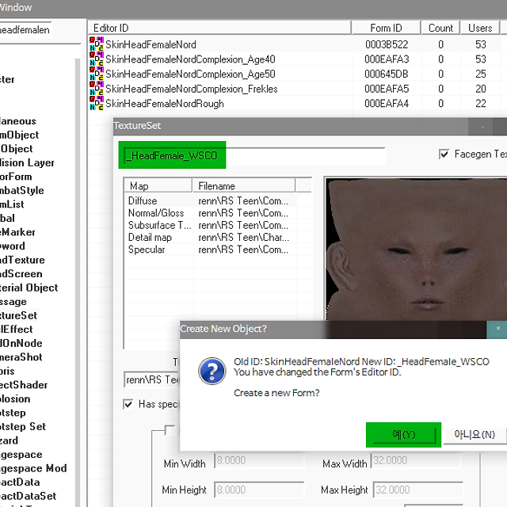Viewport: 507px width, 507px height.
Task: Decline new form with 아니요(N) button
Action: coord(474,434)
